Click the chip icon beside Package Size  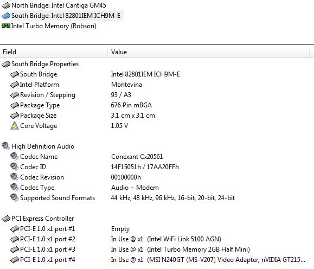tap(15, 116)
